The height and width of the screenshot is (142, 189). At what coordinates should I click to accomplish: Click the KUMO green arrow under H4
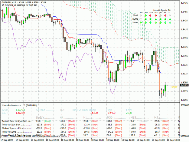(165, 19)
